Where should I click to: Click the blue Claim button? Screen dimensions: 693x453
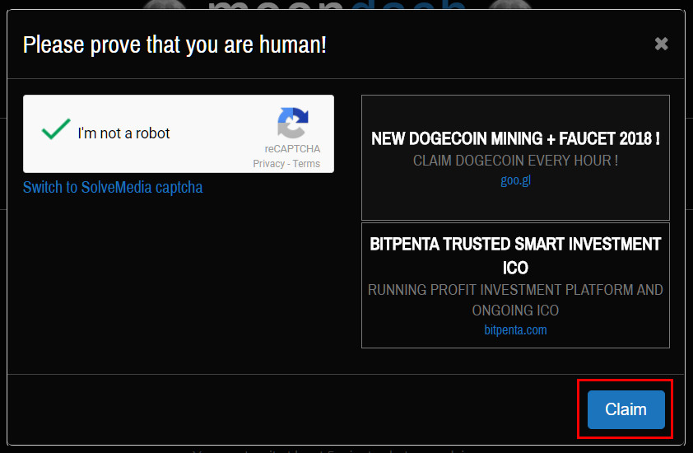click(626, 409)
